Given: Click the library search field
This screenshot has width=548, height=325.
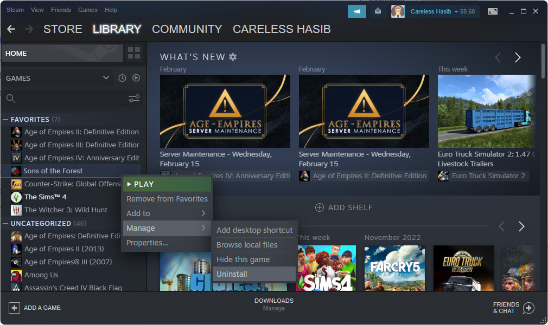Looking at the screenshot, I should (x=72, y=99).
